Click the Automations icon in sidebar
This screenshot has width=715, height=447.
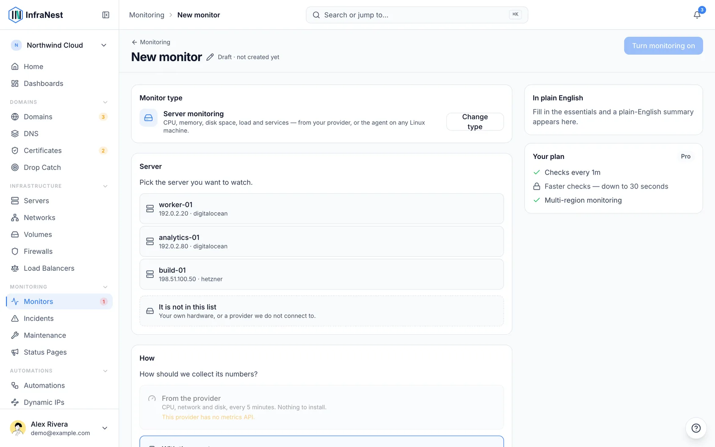coord(15,385)
